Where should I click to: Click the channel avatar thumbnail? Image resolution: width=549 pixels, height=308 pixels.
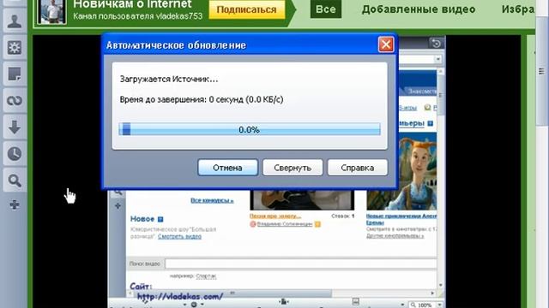click(x=51, y=11)
